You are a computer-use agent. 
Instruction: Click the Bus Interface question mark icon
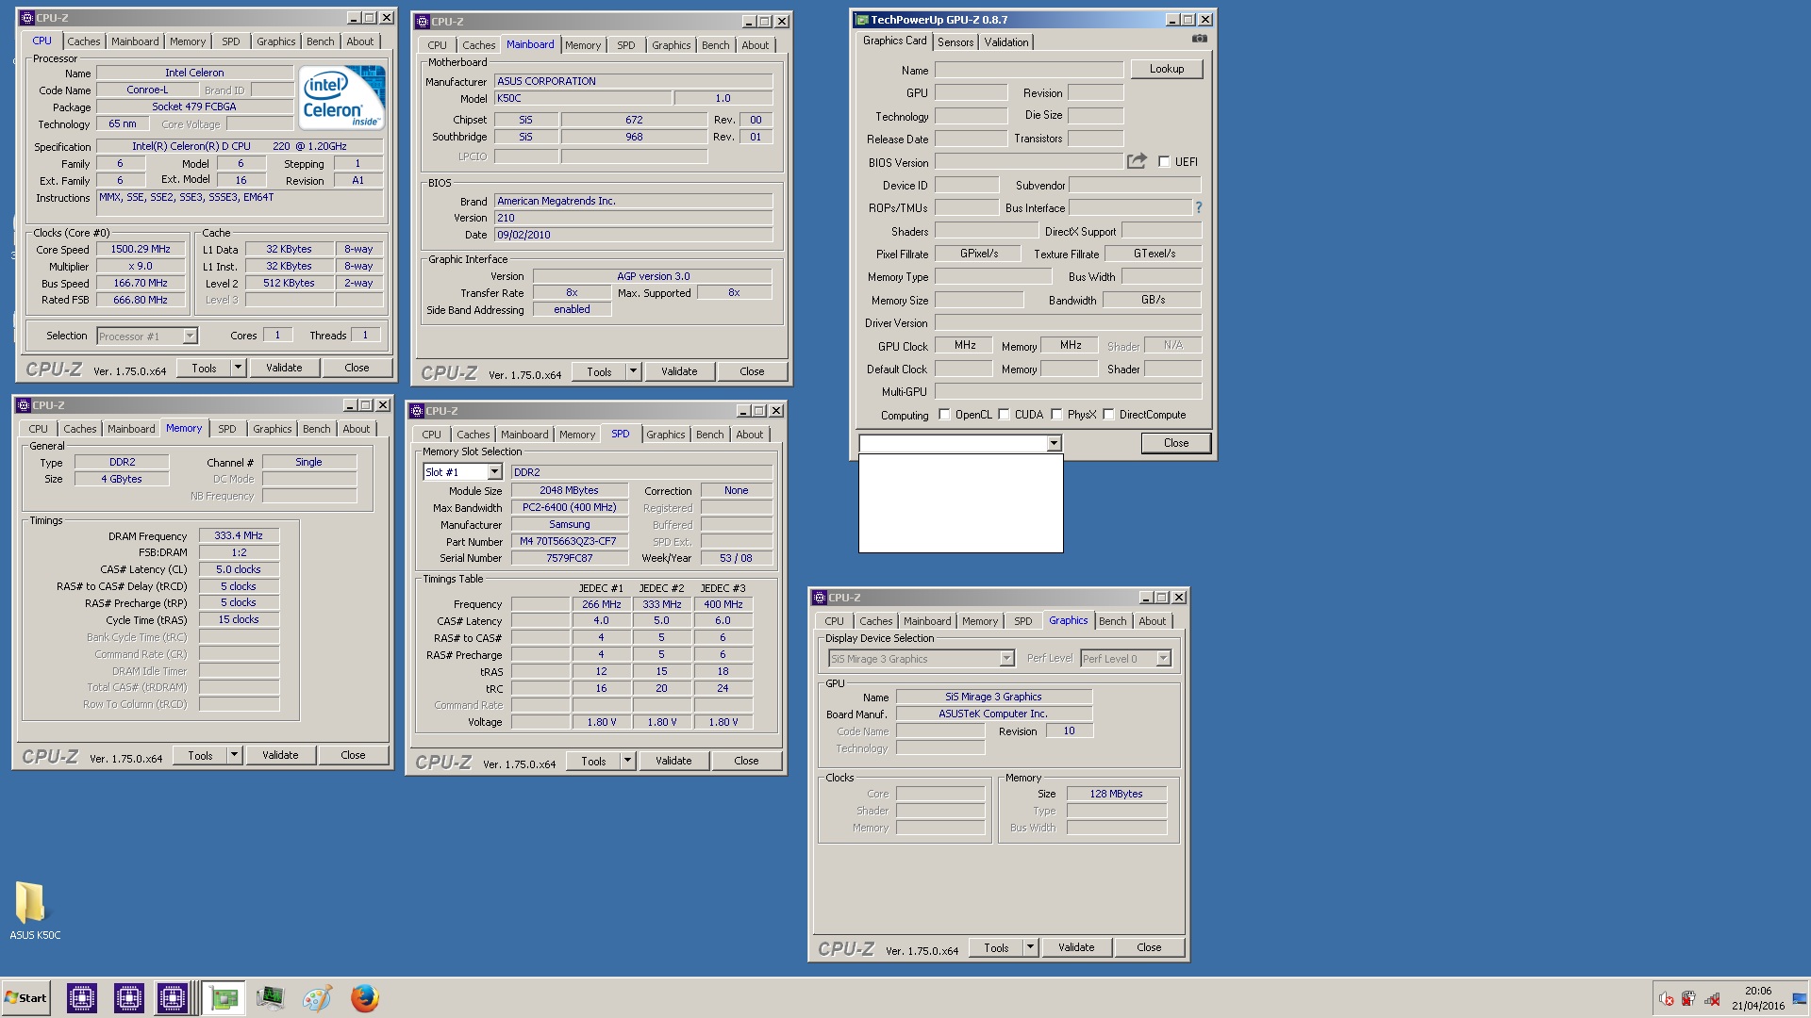coord(1199,207)
